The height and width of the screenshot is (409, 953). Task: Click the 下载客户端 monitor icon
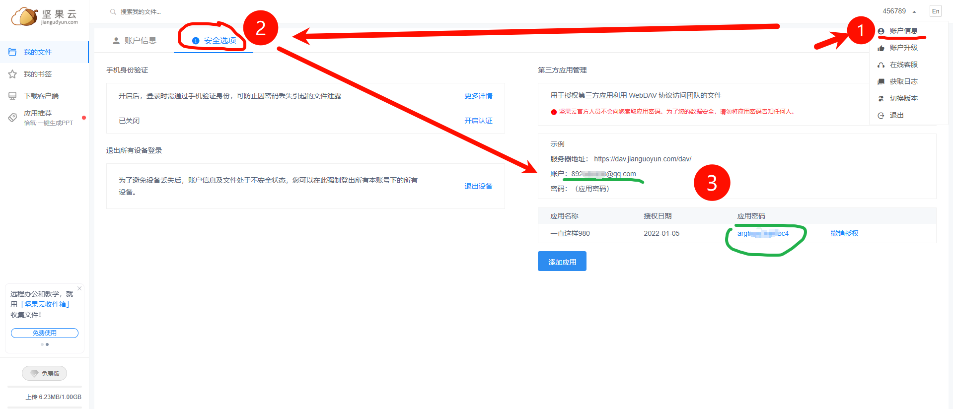[x=12, y=96]
